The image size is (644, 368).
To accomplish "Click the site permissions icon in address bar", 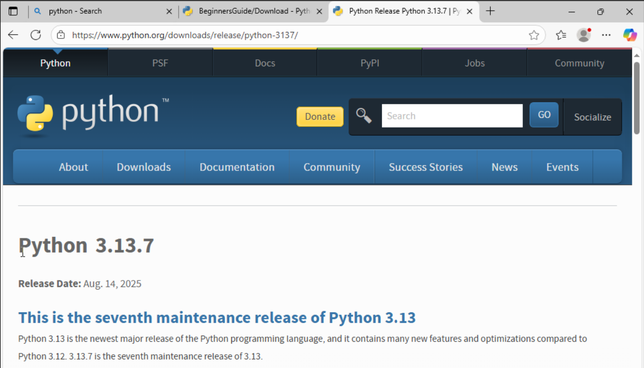I will click(61, 34).
